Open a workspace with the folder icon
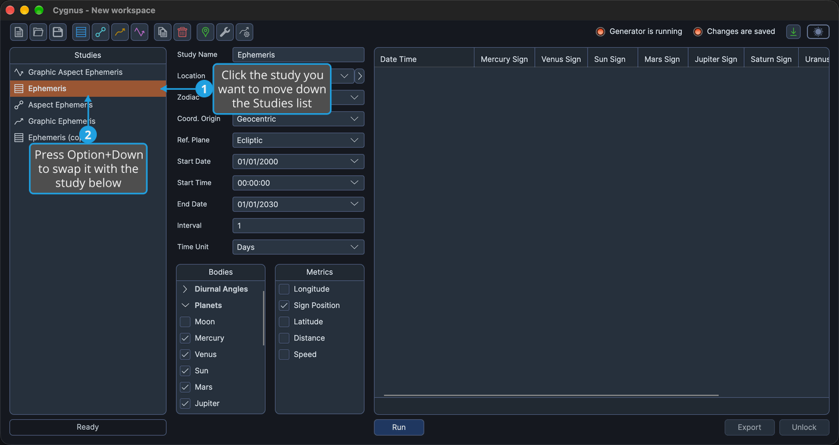839x445 pixels. pyautogui.click(x=38, y=32)
